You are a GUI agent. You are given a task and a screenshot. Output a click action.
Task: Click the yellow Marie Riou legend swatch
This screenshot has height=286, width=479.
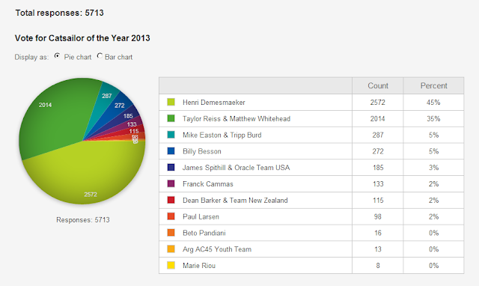171,265
